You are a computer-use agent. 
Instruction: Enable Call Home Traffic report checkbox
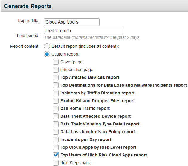point(56,108)
